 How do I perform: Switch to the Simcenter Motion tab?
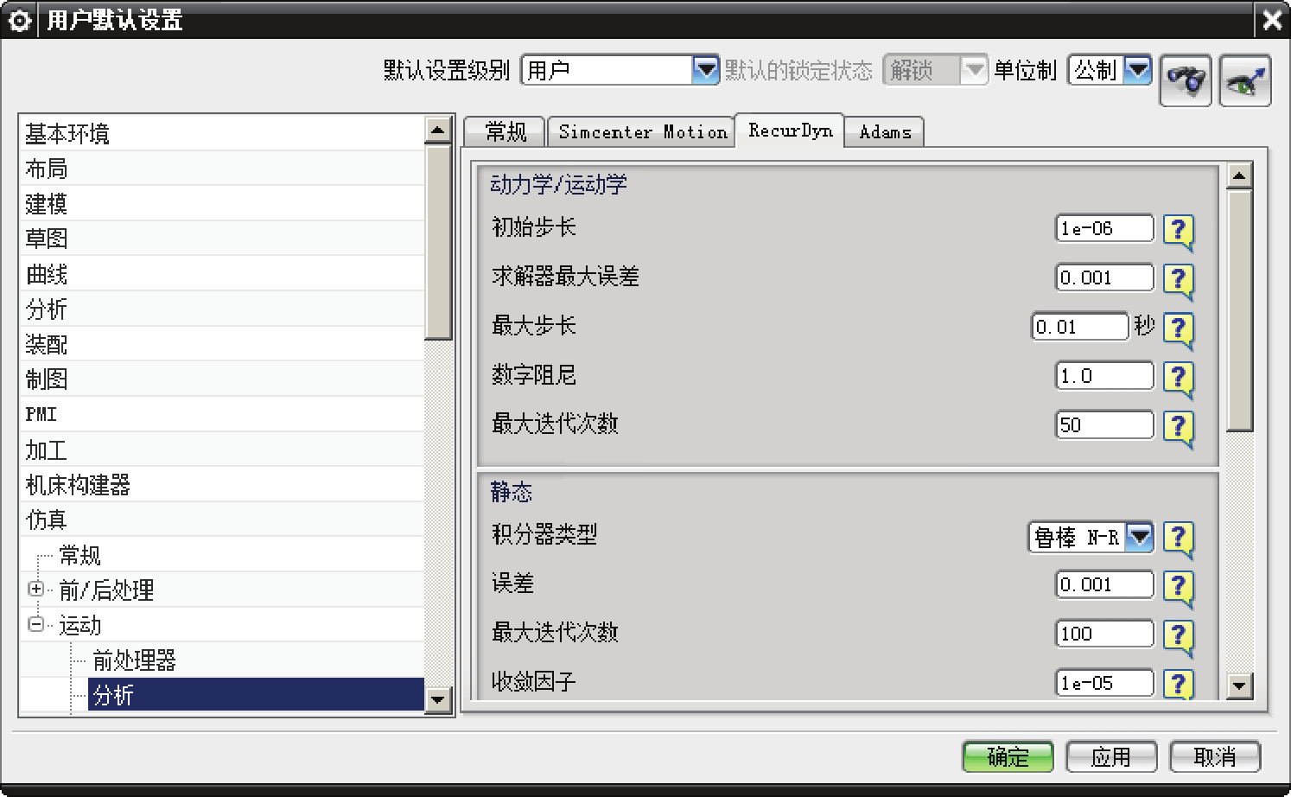click(x=642, y=132)
